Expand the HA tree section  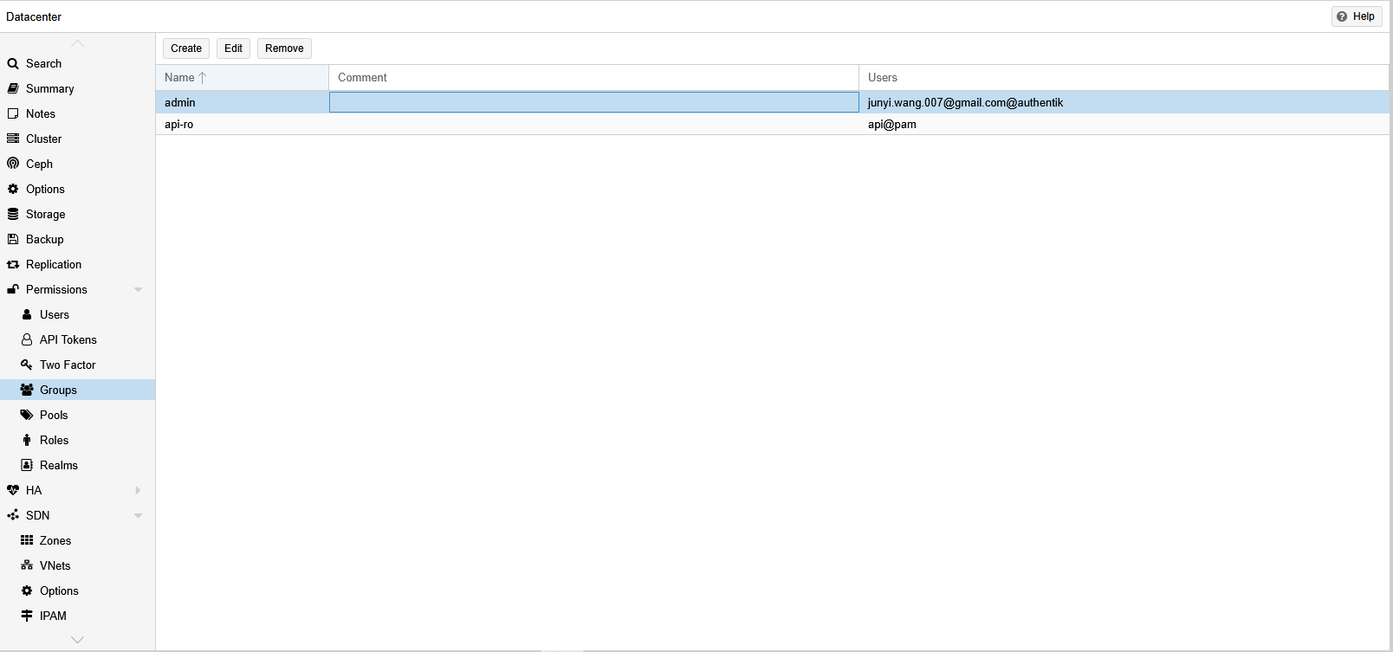click(138, 490)
